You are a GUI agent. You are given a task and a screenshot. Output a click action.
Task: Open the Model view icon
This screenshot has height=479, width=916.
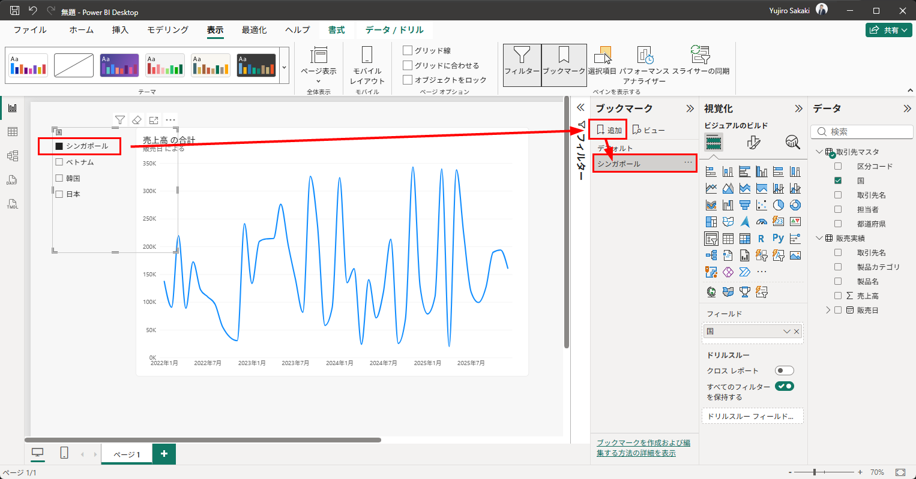pos(13,156)
